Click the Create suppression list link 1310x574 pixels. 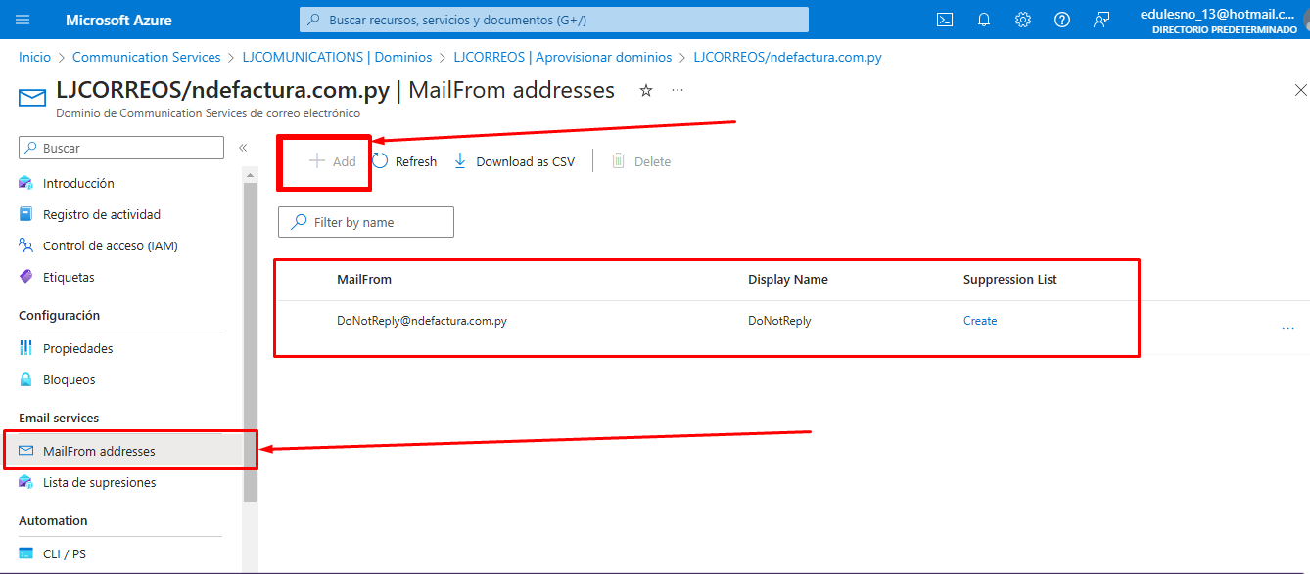(980, 321)
